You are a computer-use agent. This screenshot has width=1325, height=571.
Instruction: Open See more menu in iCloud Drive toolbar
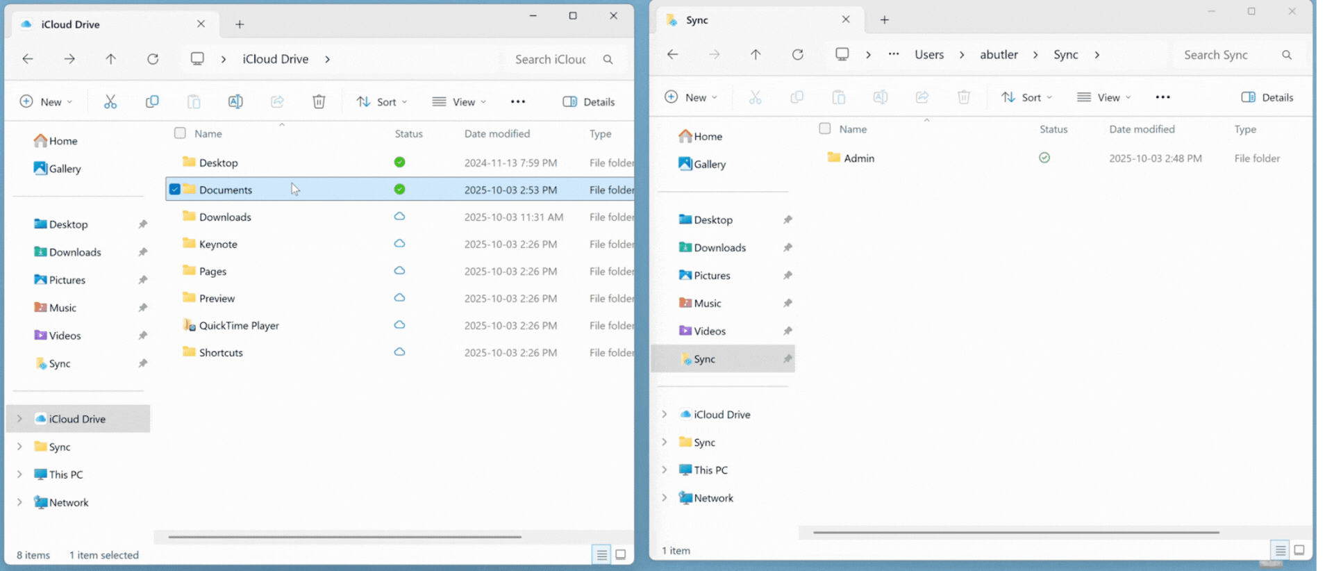[518, 102]
